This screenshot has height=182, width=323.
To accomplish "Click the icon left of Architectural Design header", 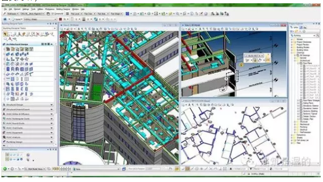I will coord(4,44).
